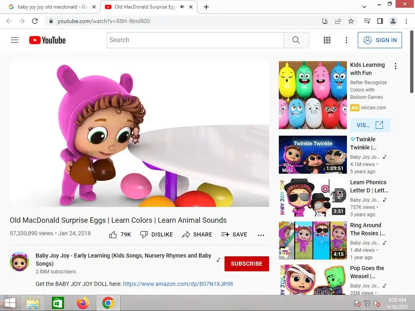Open Twinkle Twinkle video thumbnail
This screenshot has height=311, width=415.
tap(312, 155)
